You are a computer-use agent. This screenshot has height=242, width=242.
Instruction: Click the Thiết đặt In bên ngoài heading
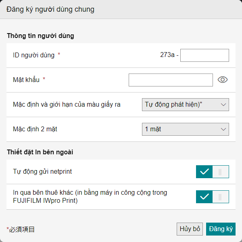(40, 152)
